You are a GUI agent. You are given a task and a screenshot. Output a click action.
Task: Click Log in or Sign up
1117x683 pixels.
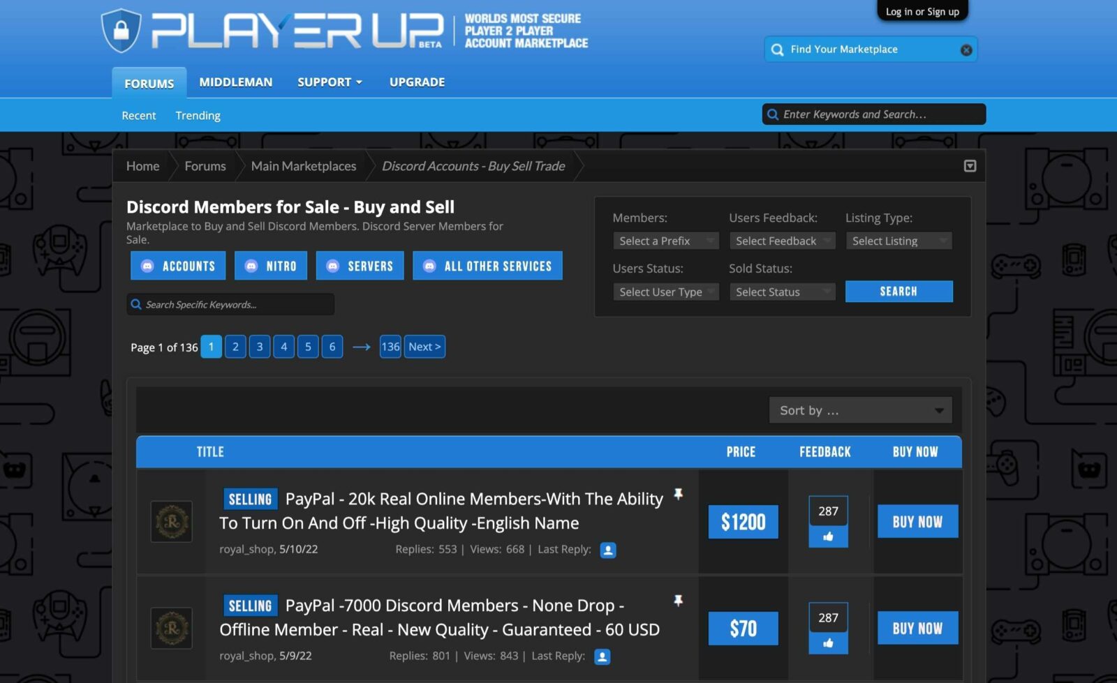click(922, 11)
